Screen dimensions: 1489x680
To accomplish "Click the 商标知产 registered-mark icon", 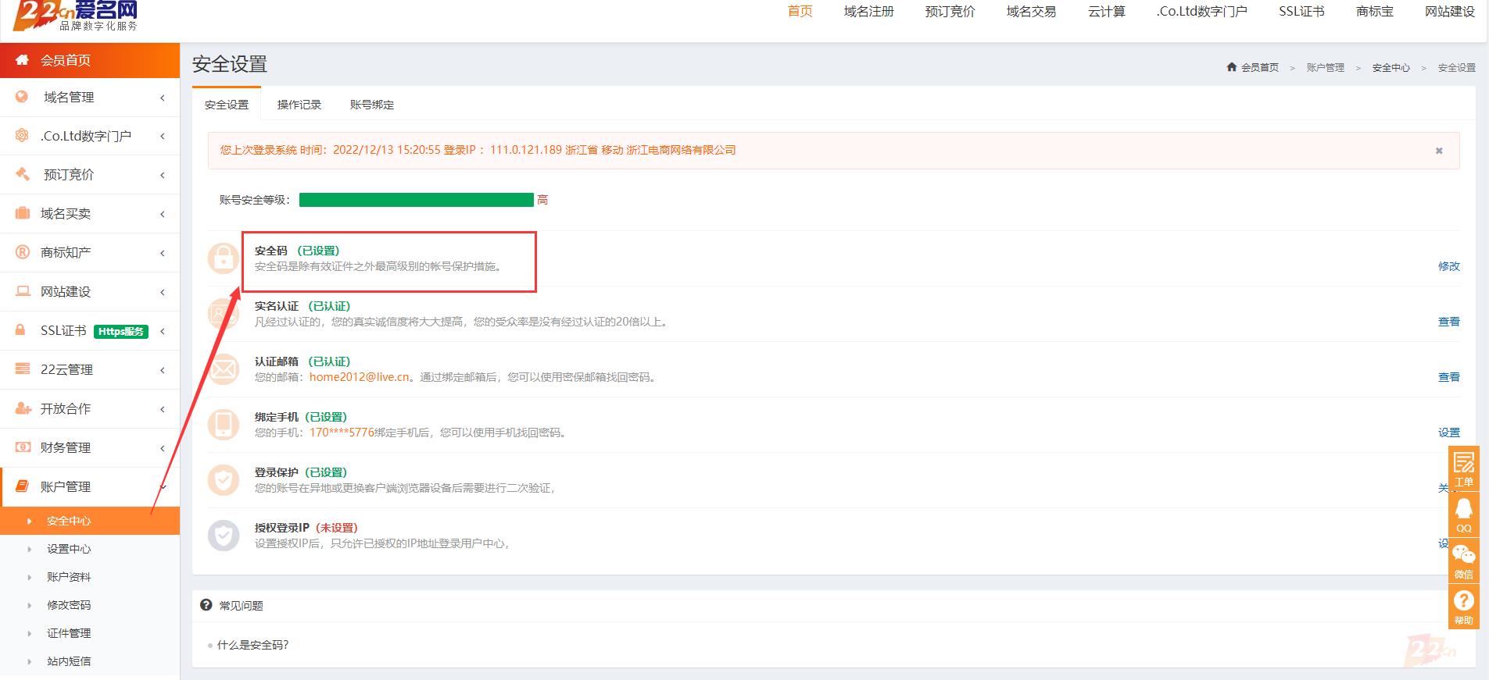I will click(23, 252).
